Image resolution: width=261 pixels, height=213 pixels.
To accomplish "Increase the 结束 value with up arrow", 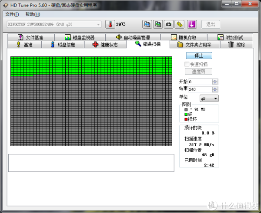I will (x=215, y=88).
